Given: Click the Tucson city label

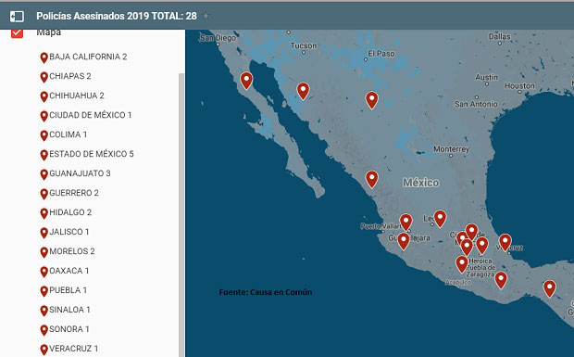Looking at the screenshot, I should pos(304,45).
